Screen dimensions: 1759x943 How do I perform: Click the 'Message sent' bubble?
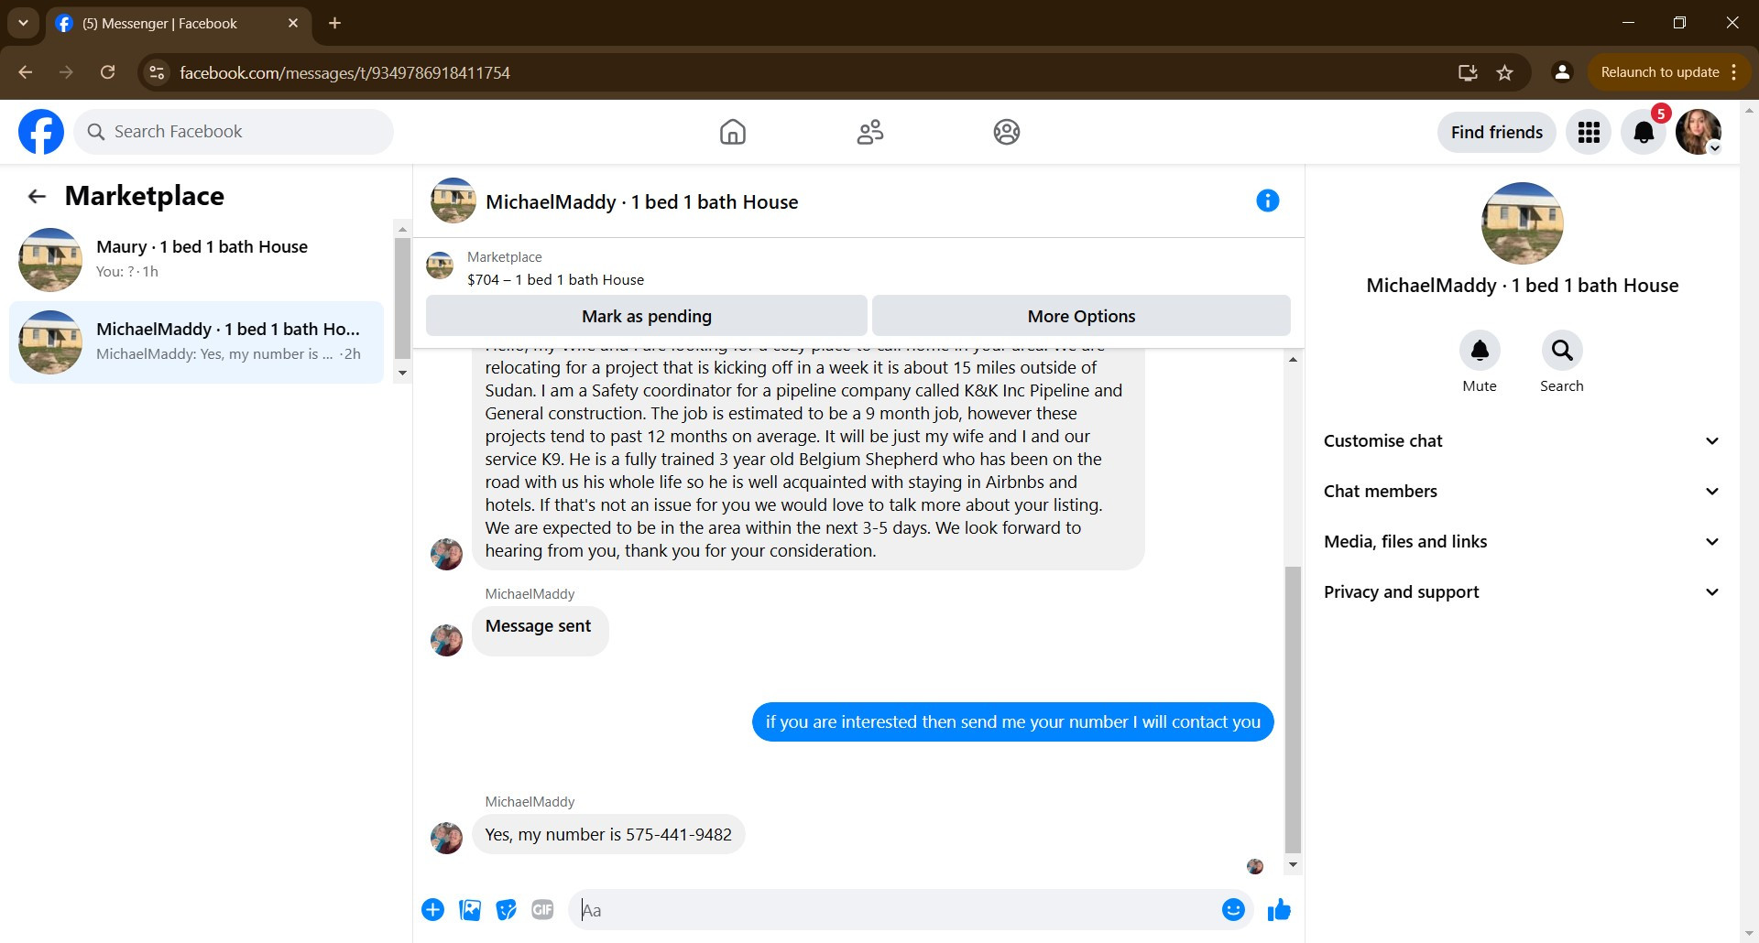(540, 631)
